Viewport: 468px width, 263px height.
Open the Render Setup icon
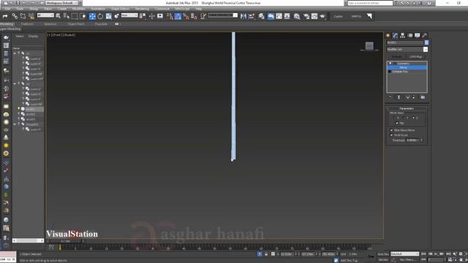coord(306,16)
